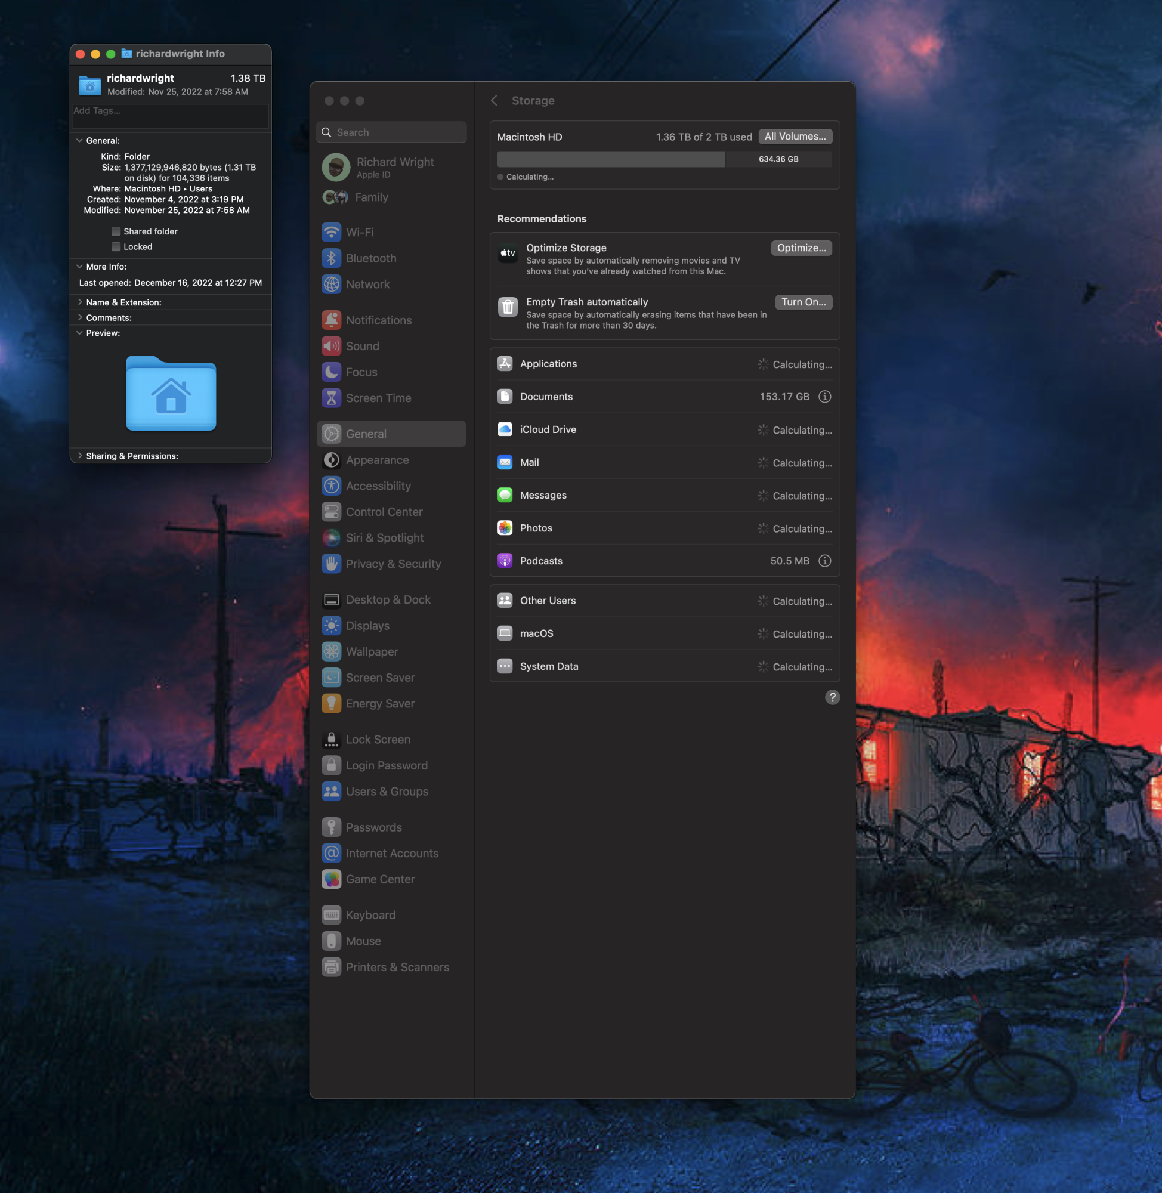Open Energy Saver bulb icon

(x=332, y=703)
